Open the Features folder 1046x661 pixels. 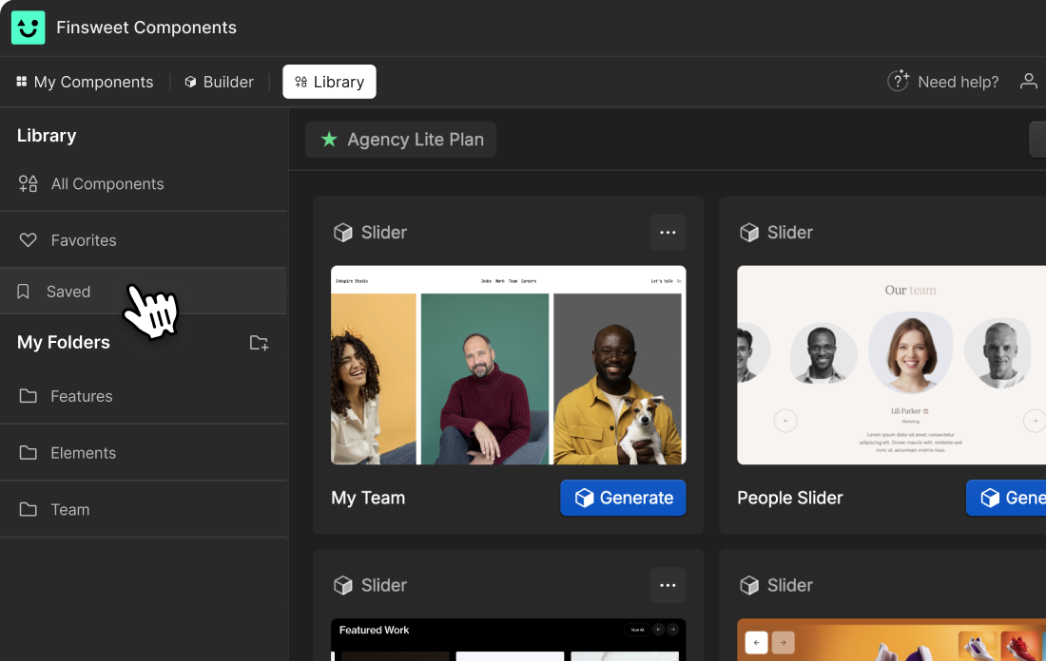pyautogui.click(x=144, y=396)
